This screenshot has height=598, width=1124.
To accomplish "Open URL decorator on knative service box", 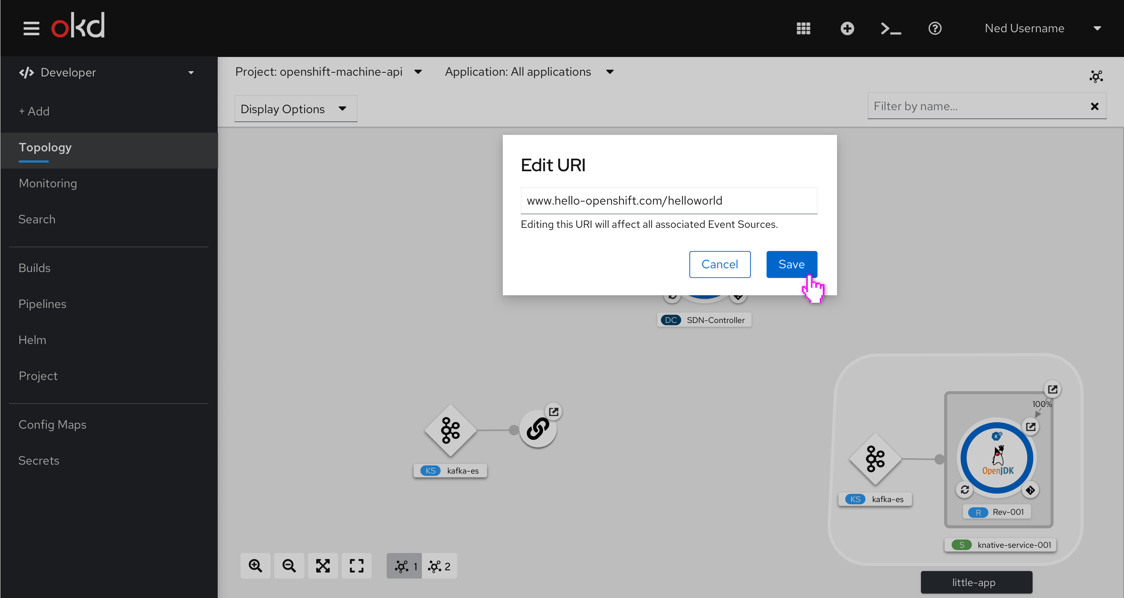I will (1052, 389).
